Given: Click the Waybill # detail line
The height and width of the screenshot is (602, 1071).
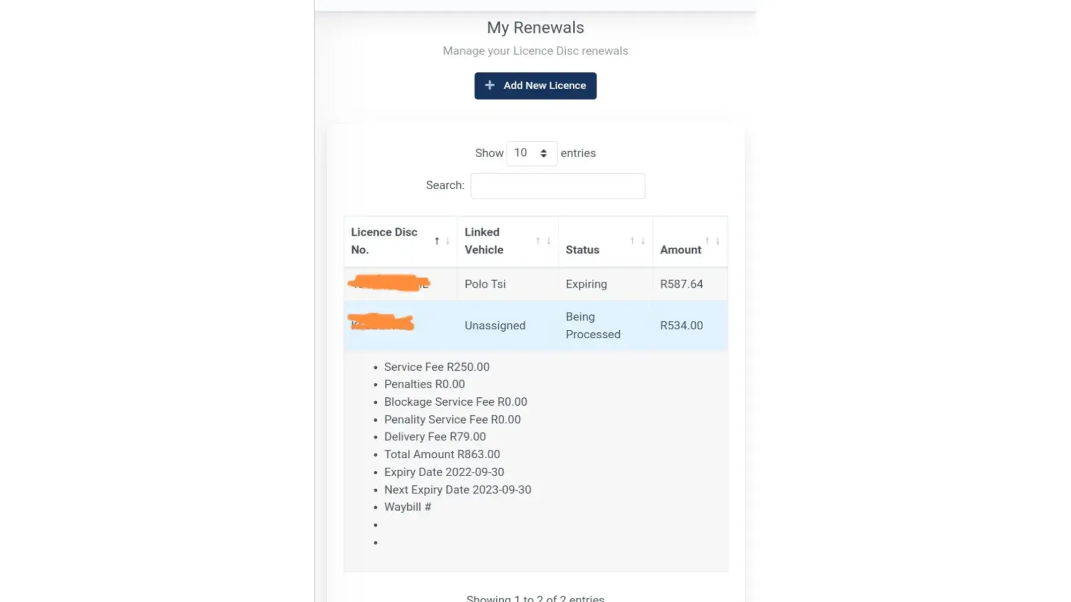Looking at the screenshot, I should [x=407, y=507].
